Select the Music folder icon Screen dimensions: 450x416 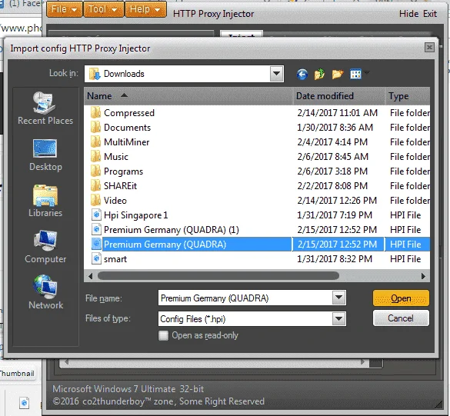tap(95, 157)
